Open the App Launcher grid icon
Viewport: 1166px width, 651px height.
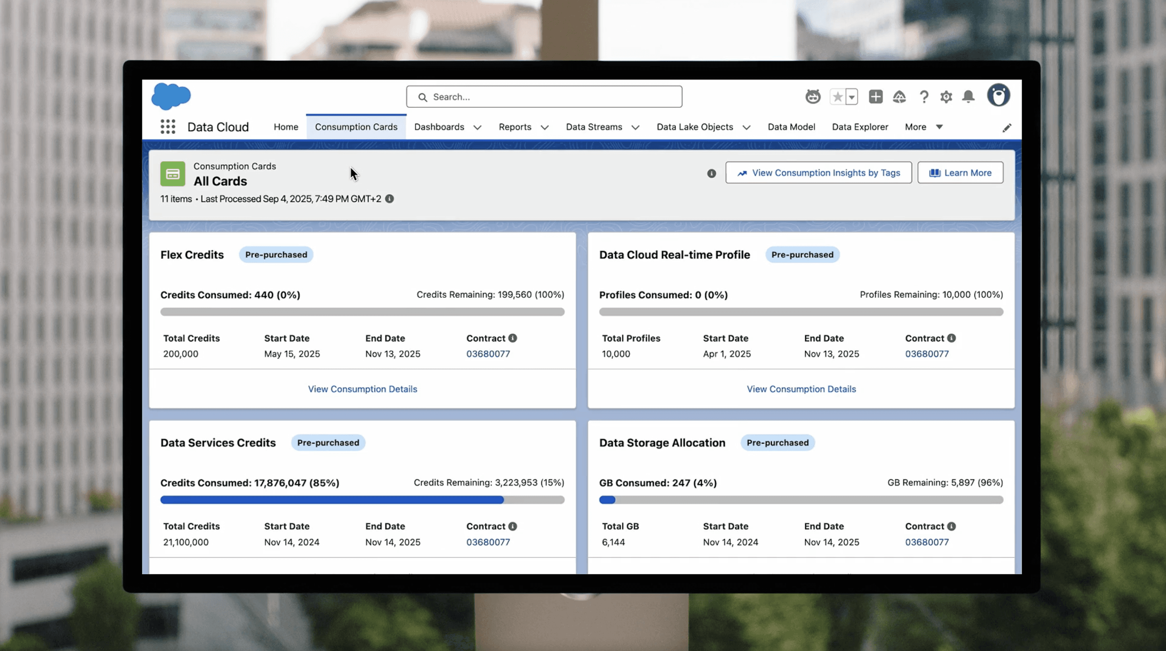click(167, 127)
